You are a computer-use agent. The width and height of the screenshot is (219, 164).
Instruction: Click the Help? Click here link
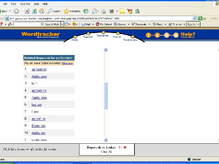tap(188, 35)
